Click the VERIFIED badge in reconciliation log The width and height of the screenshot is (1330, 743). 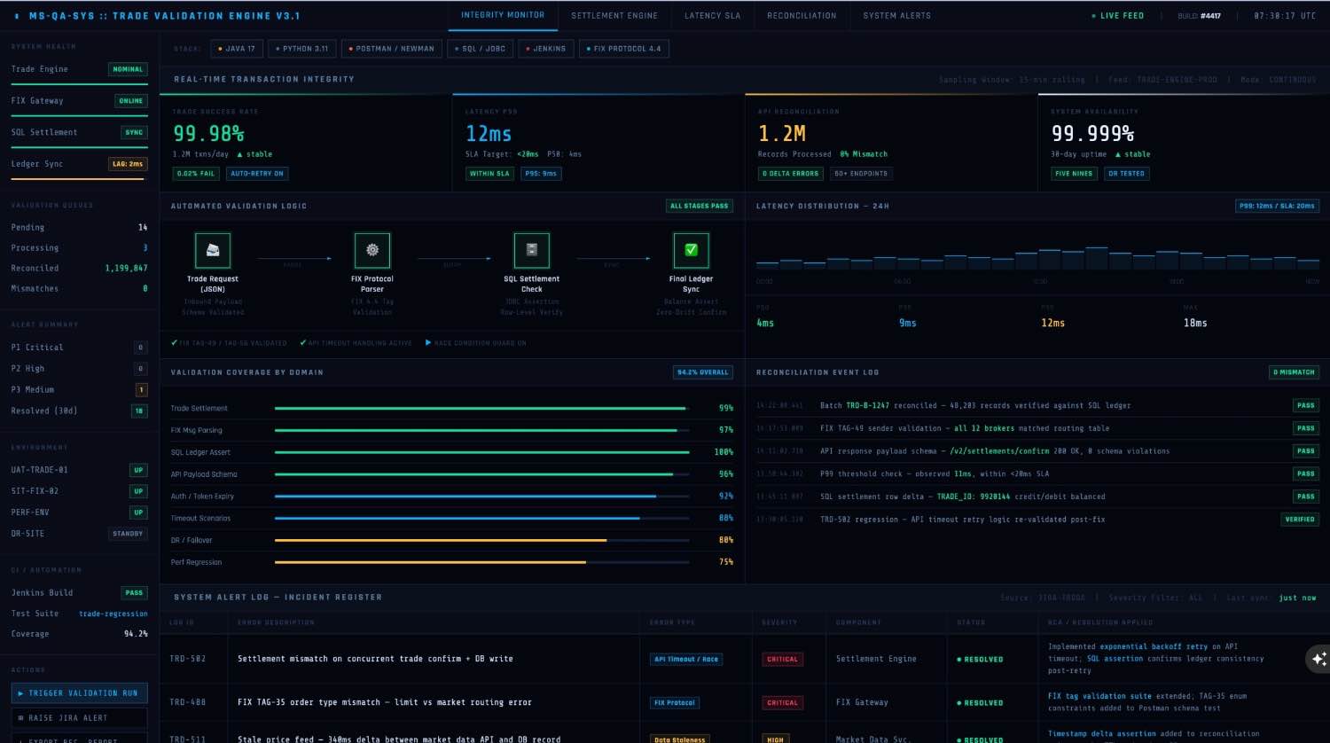1300,520
